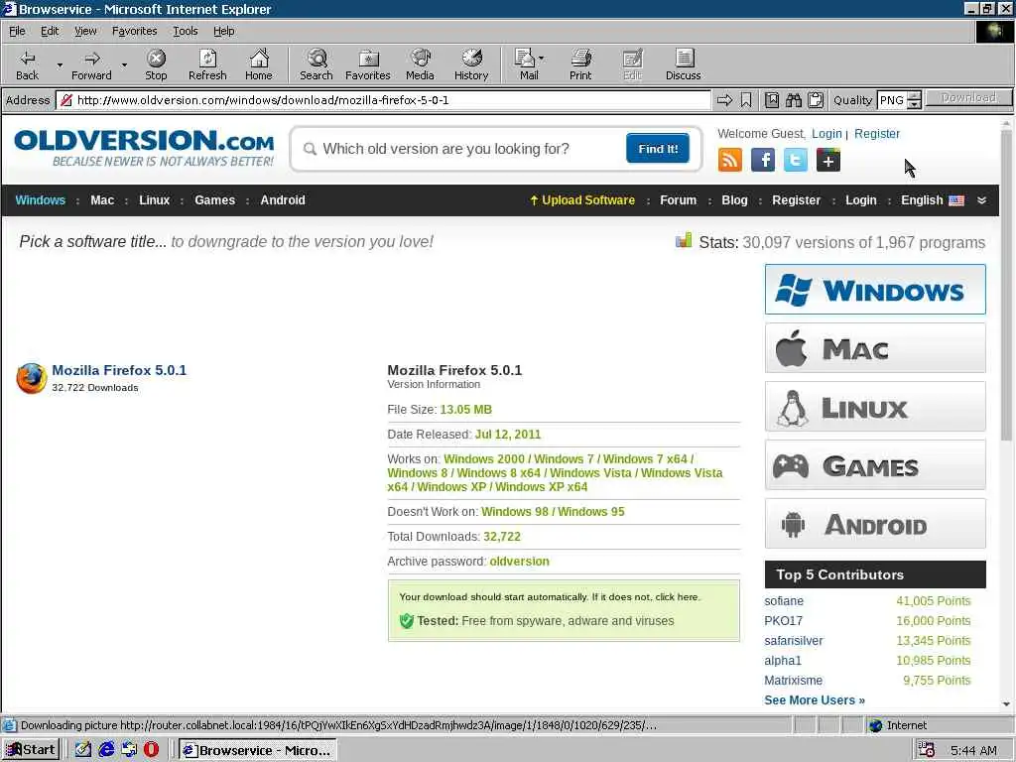
Task: Click the Go arrow beside address bar
Action: point(724,100)
